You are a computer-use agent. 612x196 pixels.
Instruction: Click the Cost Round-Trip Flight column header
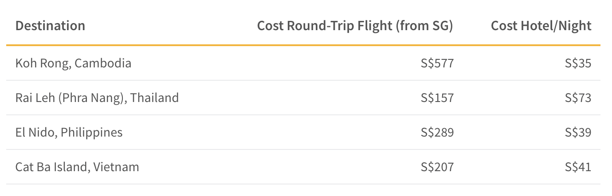pos(355,26)
